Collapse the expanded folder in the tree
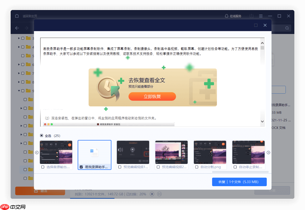 [x=19, y=91]
